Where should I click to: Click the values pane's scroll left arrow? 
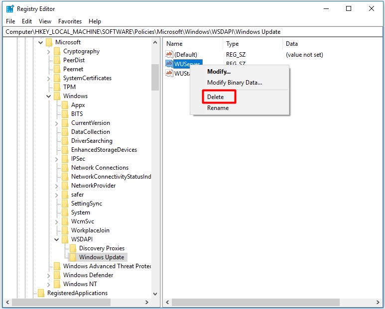pyautogui.click(x=167, y=302)
